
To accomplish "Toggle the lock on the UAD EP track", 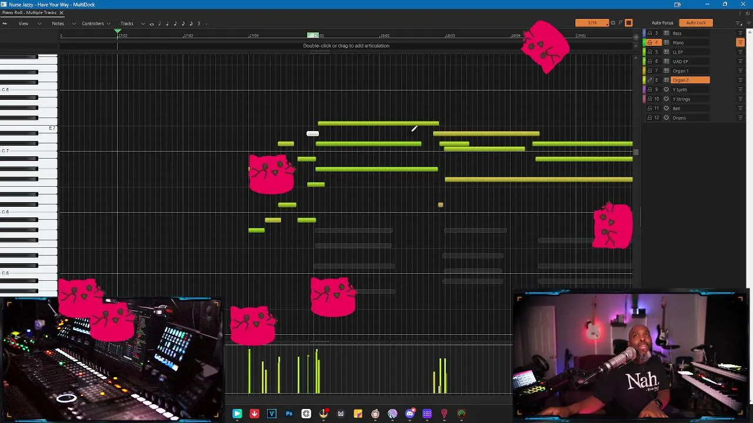I will [x=649, y=61].
